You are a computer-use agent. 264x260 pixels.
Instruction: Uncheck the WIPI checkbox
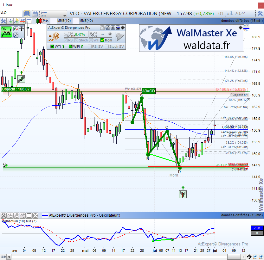[x=71, y=46]
